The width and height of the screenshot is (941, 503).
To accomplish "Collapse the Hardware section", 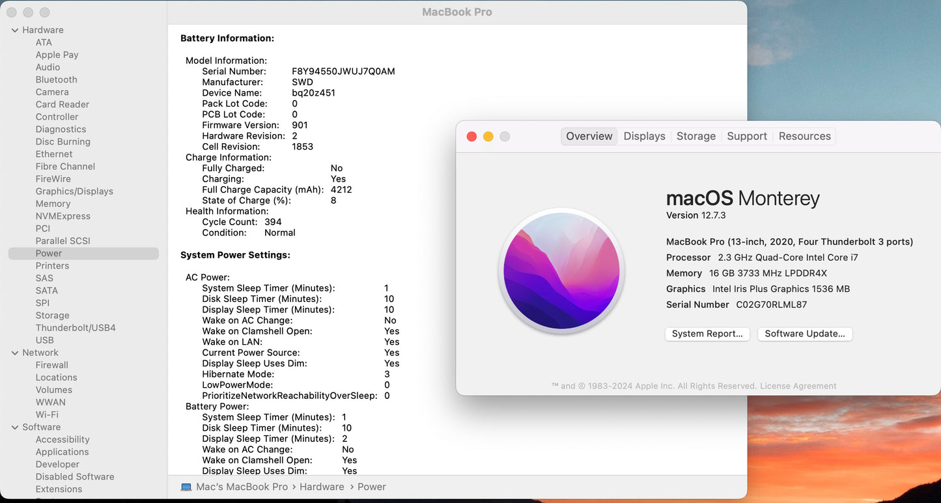I will [15, 30].
